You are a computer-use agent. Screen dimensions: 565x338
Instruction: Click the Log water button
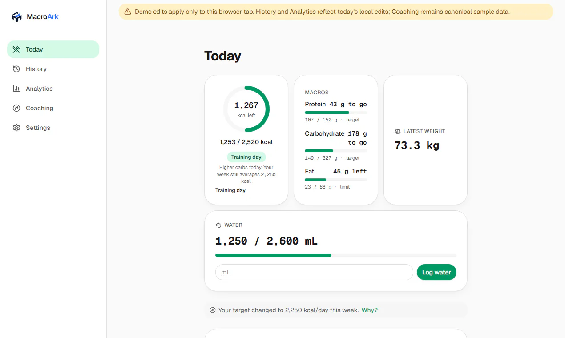pos(436,272)
